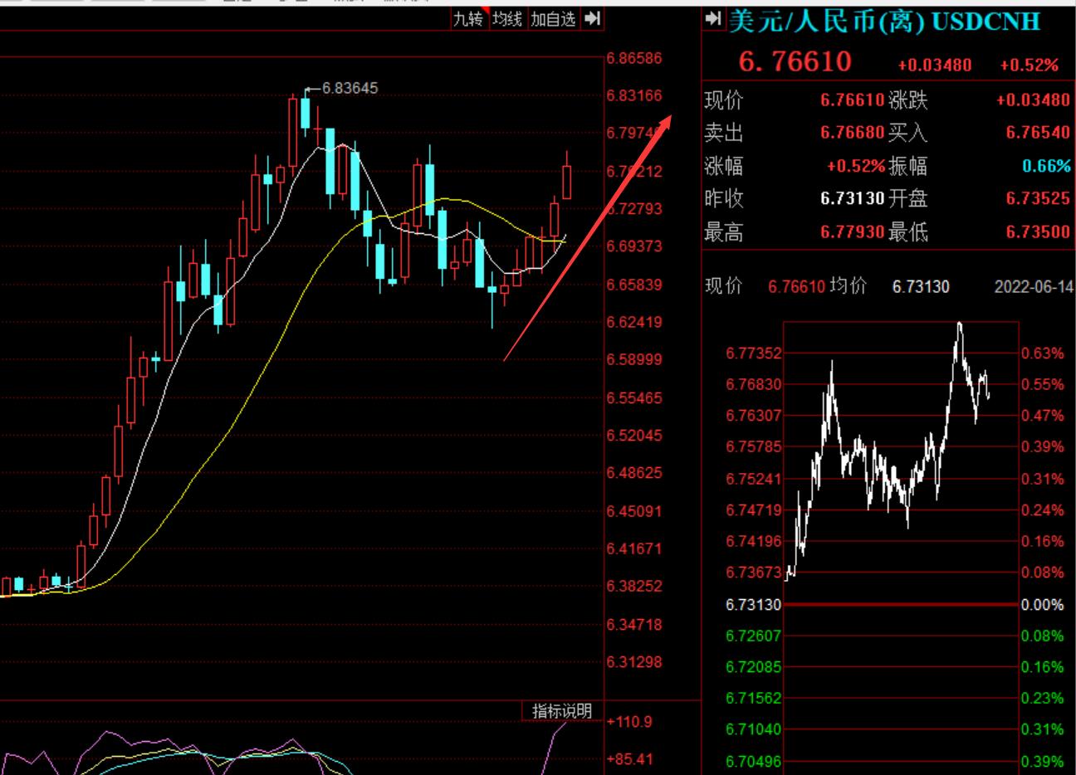1076x775 pixels.
Task: Click the indicator axis value +110.9
Action: tap(630, 722)
